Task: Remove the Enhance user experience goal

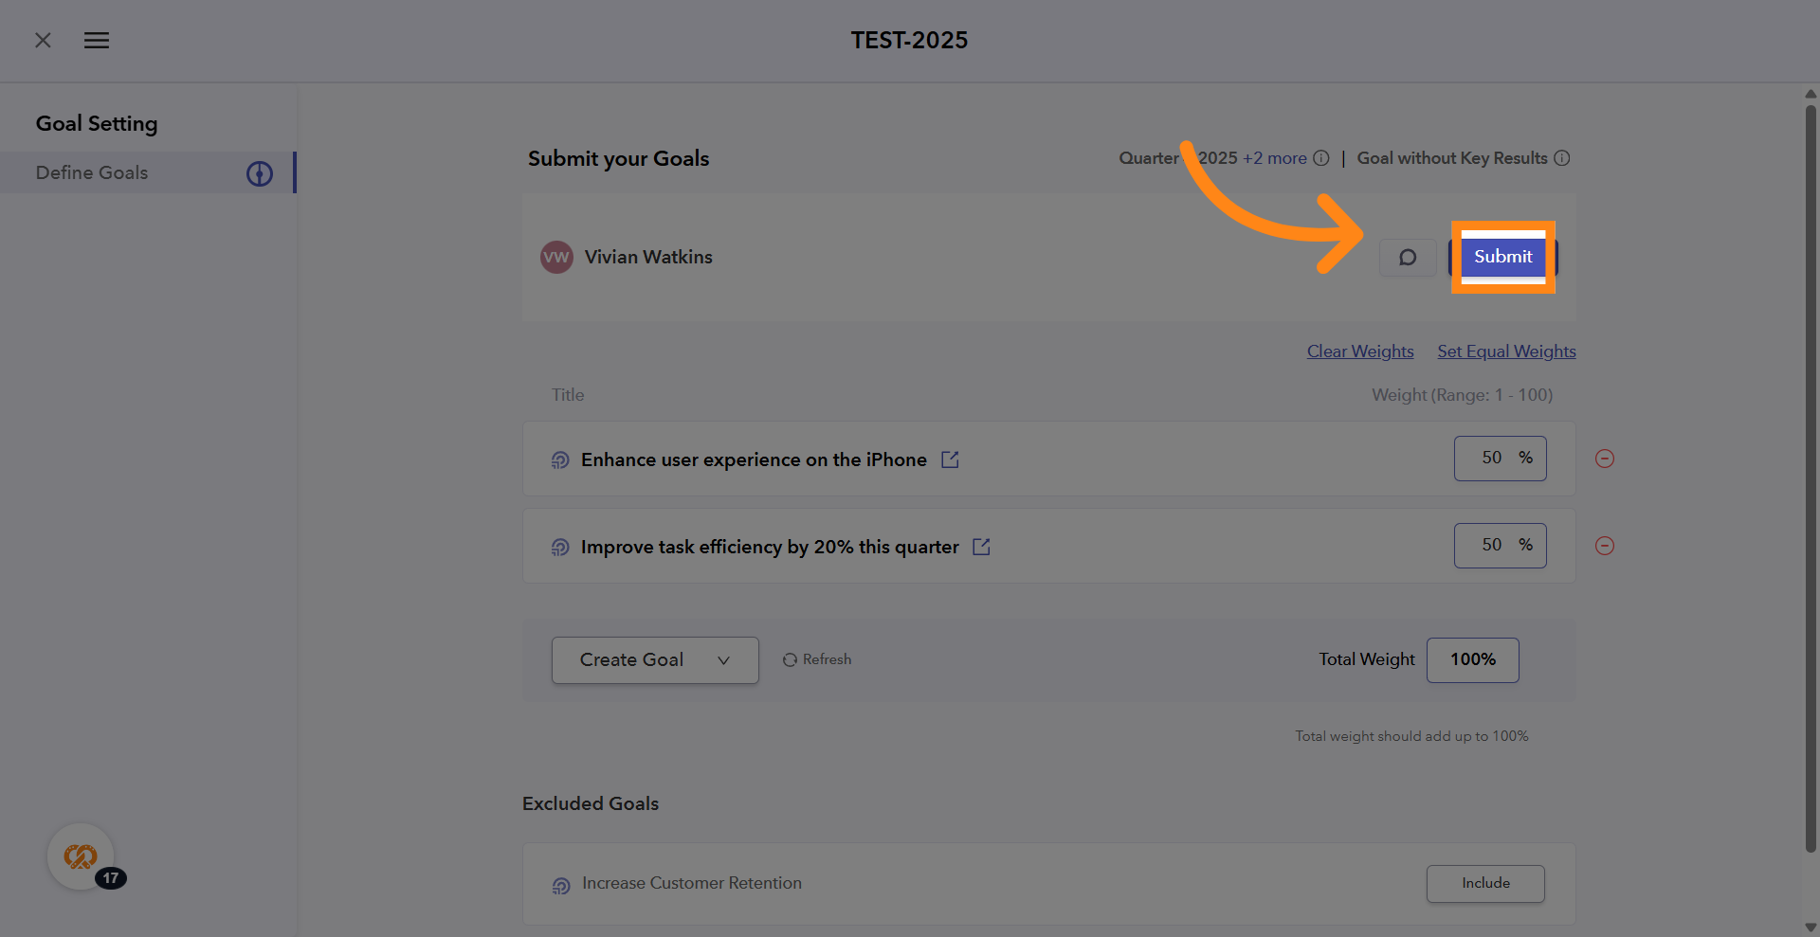Action: pos(1605,459)
